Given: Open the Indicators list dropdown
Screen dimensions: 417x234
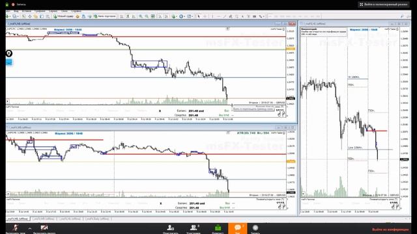Looking at the screenshot, I should tap(174, 16).
